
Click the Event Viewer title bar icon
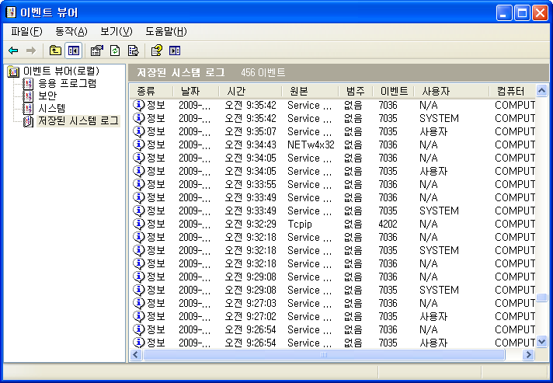12,12
